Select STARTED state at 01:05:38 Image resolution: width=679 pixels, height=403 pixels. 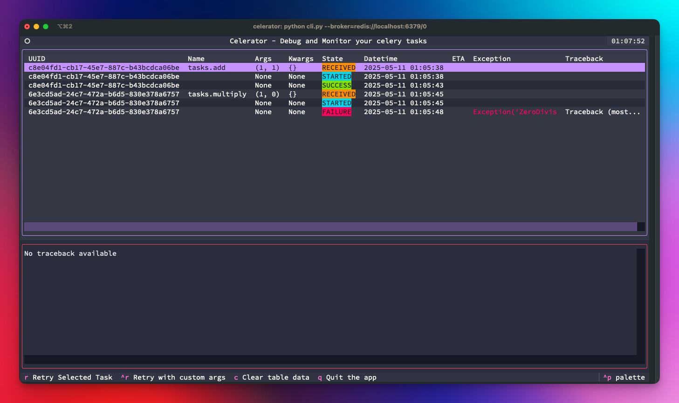[336, 76]
